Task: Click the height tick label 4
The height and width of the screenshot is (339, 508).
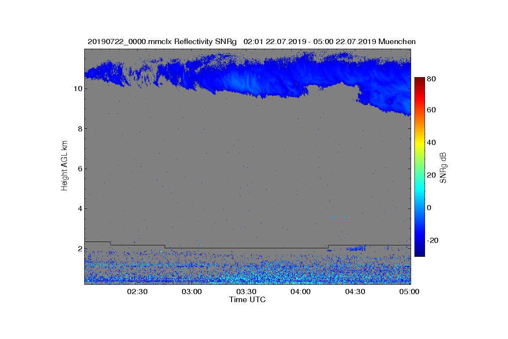Action: (x=80, y=208)
